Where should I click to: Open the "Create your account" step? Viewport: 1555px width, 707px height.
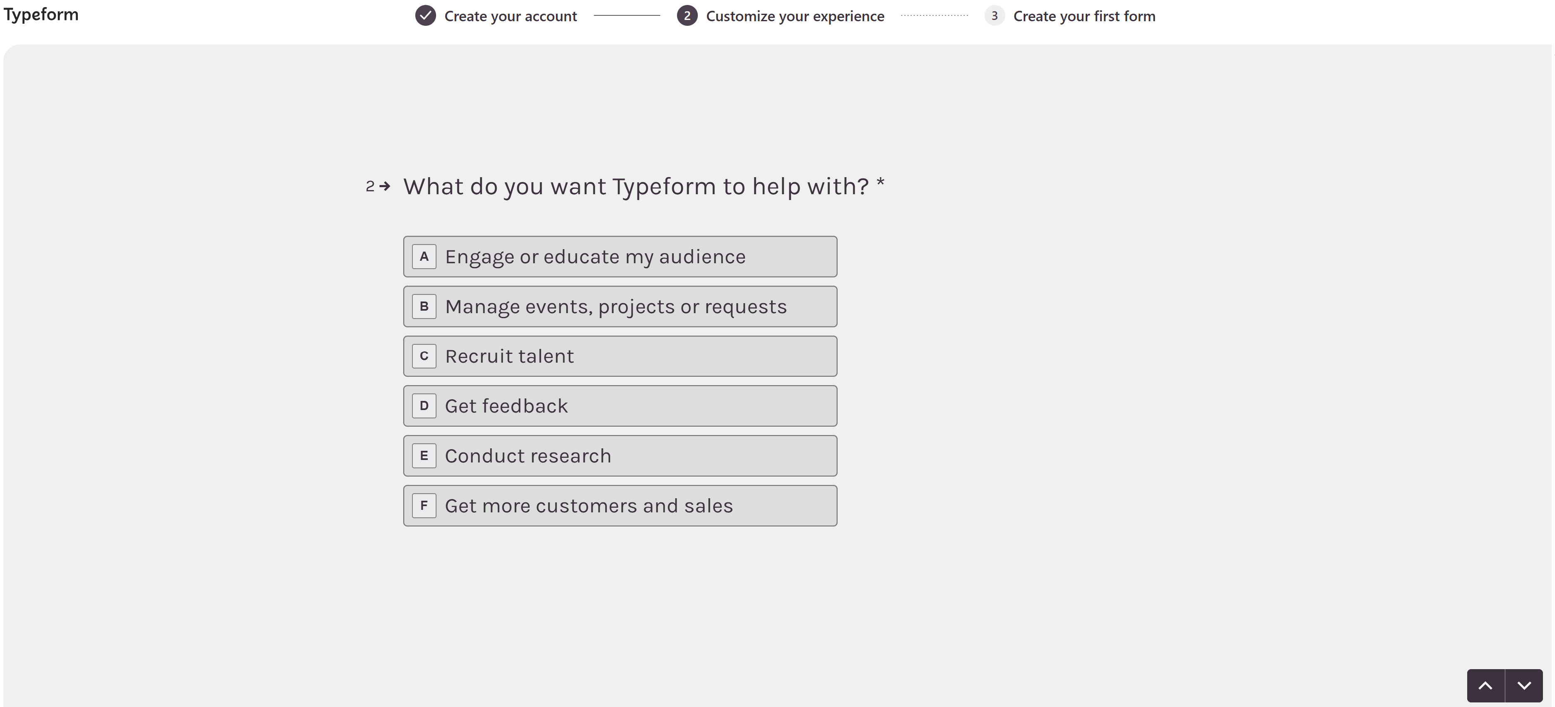pyautogui.click(x=511, y=16)
